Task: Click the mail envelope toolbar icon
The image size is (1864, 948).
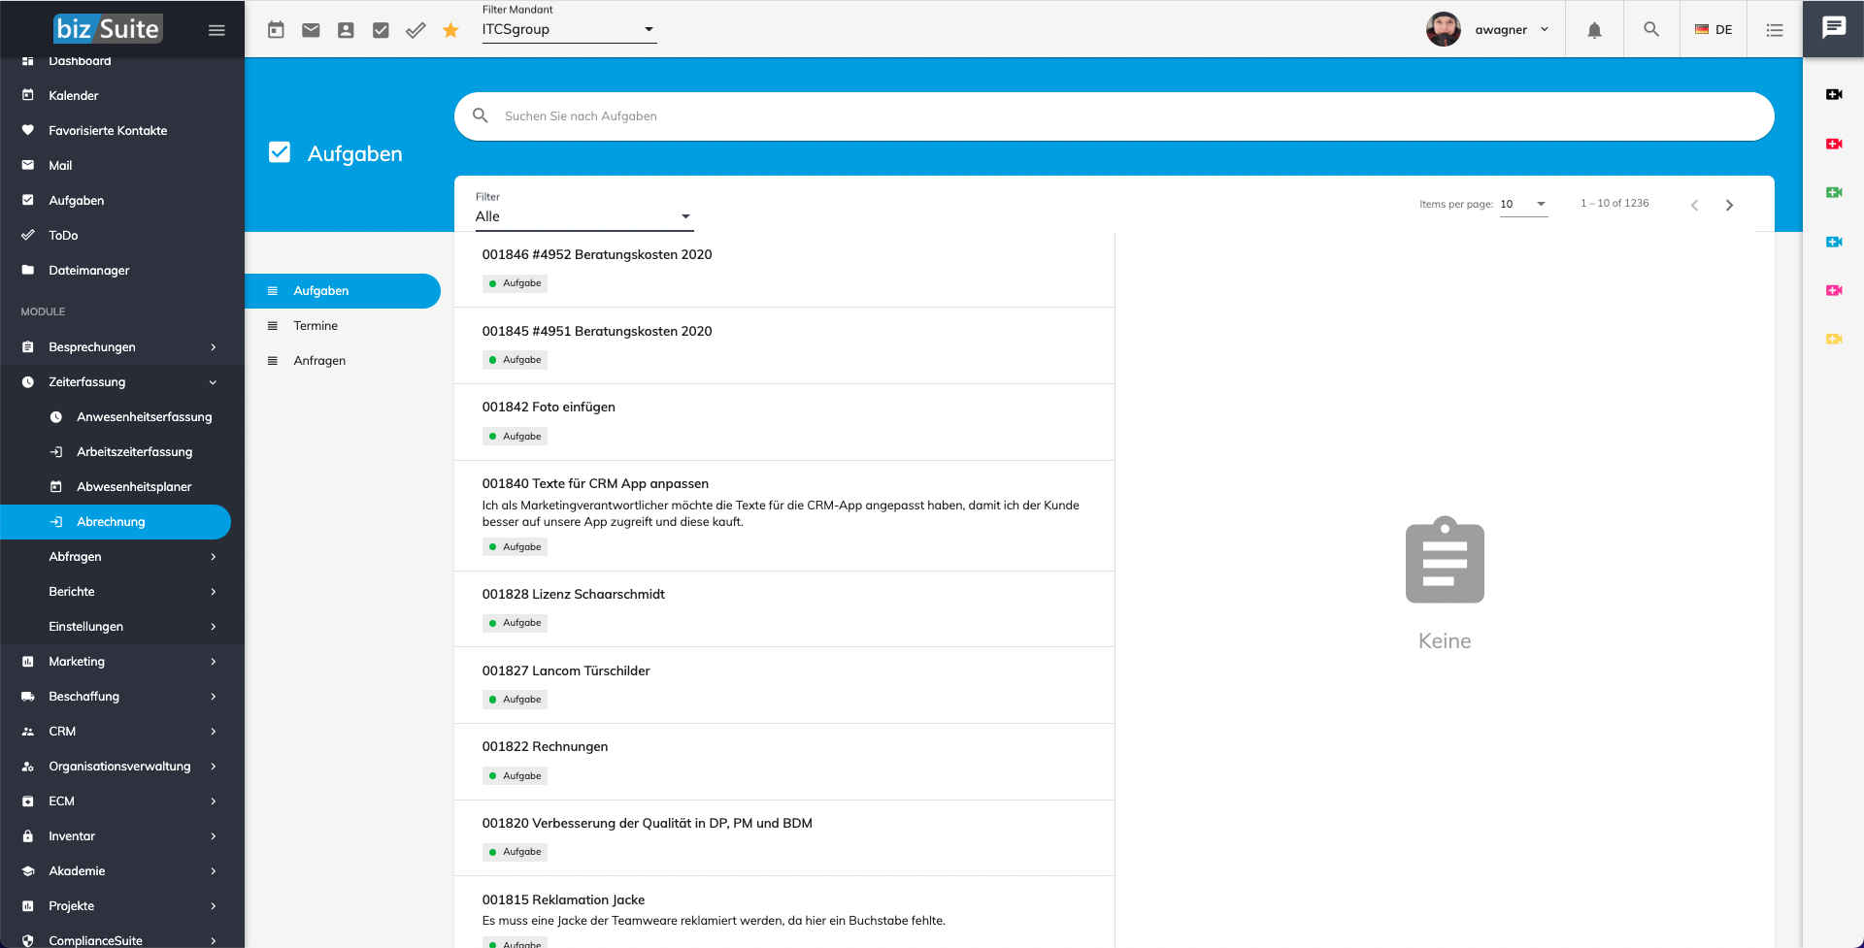Action: pyautogui.click(x=311, y=30)
